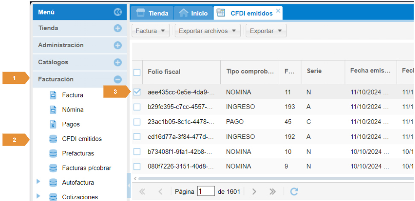Switch to the Inicio tab
415x201 pixels.
pos(194,13)
